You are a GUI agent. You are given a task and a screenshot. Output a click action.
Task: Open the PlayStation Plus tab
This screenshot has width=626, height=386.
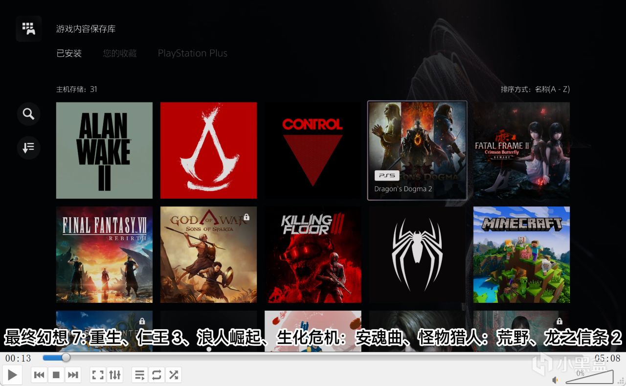(193, 53)
